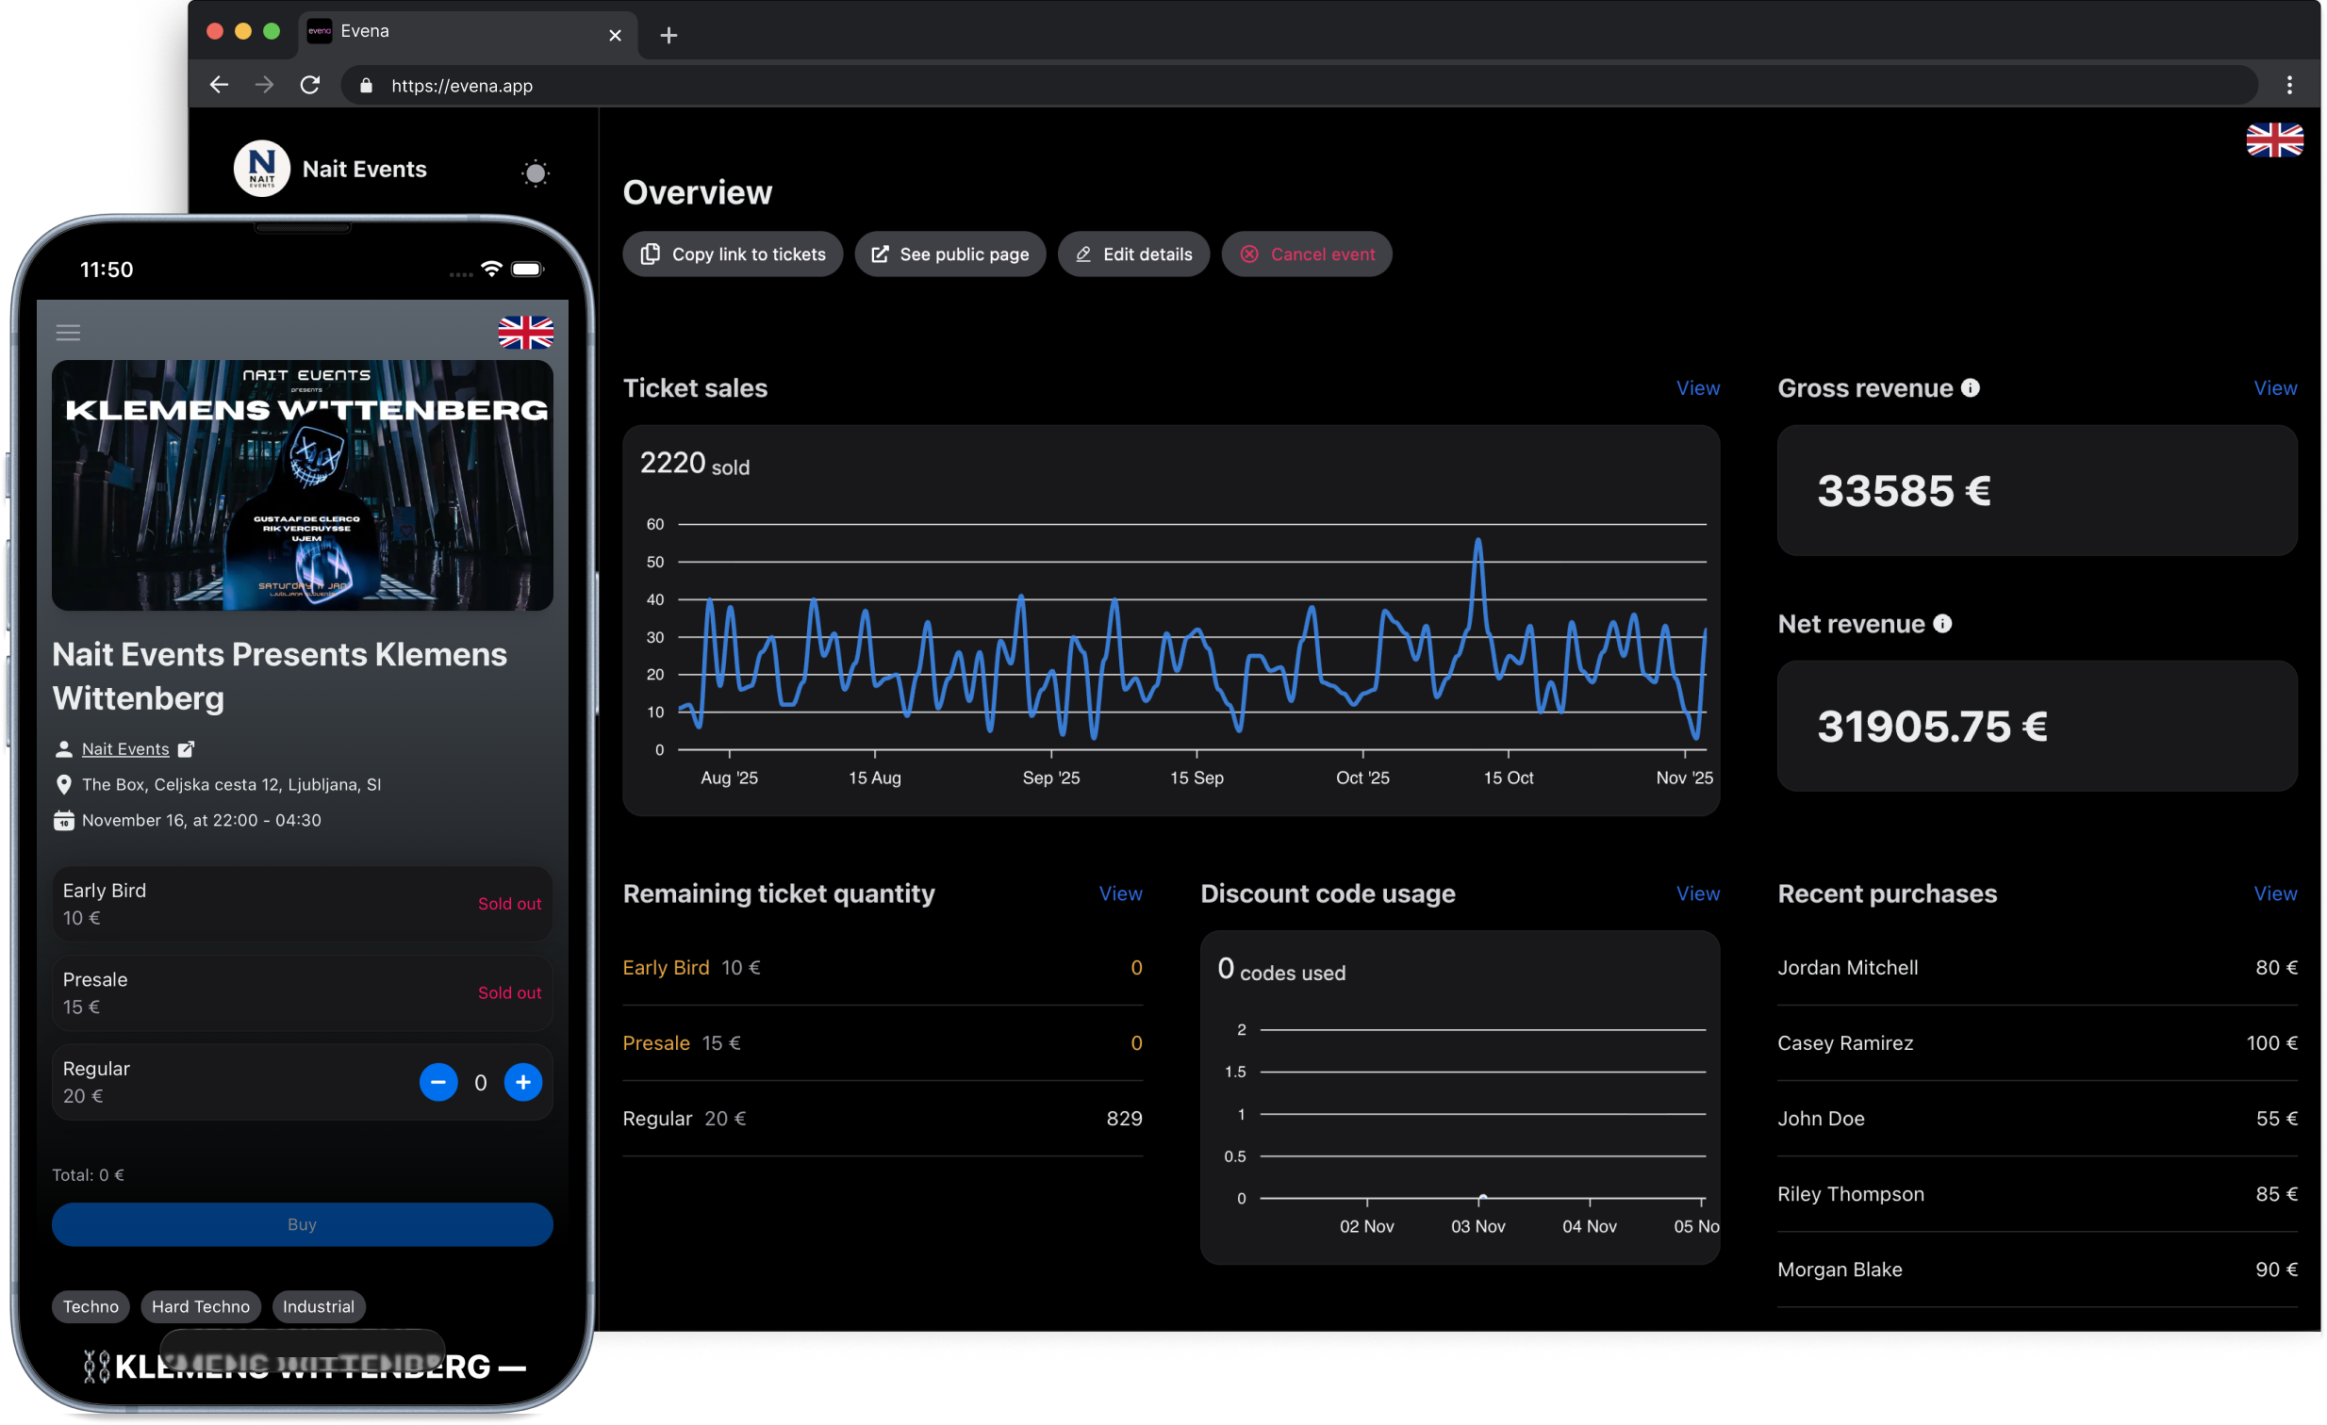The width and height of the screenshot is (2327, 1425).
Task: Open a new browser tab
Action: [668, 36]
